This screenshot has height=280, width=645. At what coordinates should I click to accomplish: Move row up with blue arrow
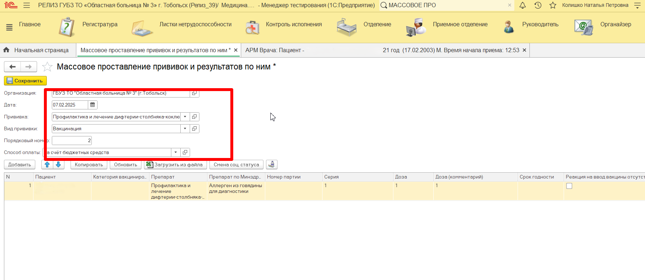point(47,164)
